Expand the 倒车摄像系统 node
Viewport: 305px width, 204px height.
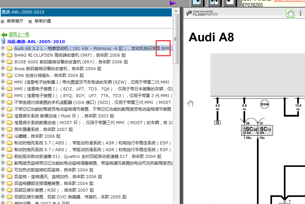pos(3,129)
